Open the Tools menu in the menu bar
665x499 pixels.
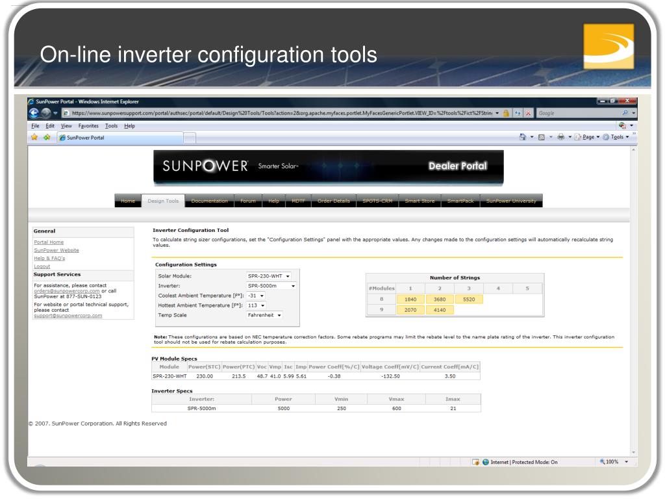pos(111,126)
